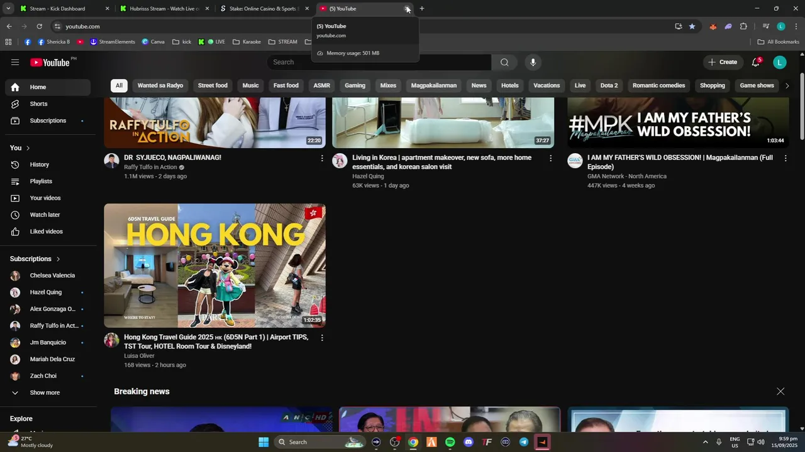
Task: Open the site information icon beside youtube.com
Action: click(x=57, y=26)
